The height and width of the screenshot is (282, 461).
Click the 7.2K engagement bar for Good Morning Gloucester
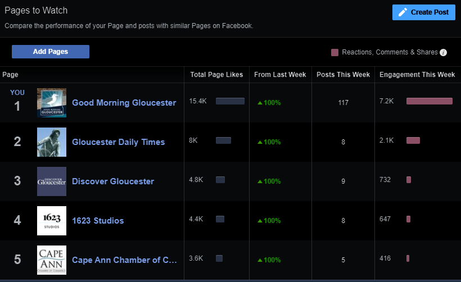point(429,101)
